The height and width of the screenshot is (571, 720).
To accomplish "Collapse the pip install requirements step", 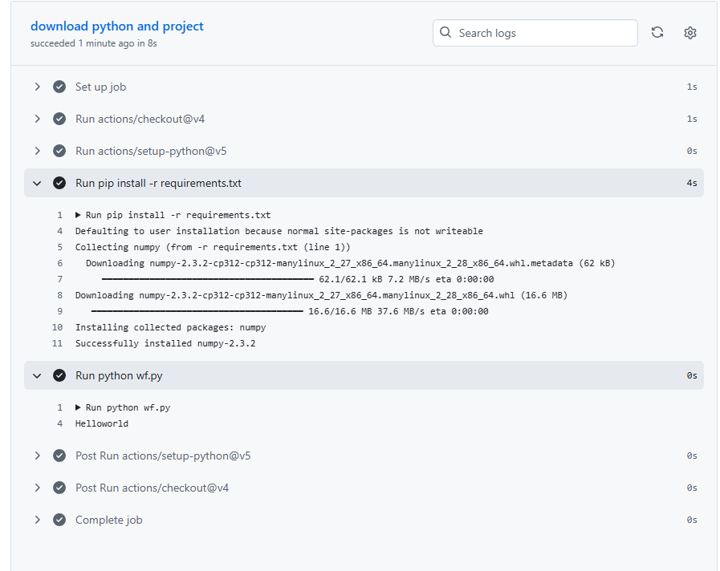I will 37,183.
